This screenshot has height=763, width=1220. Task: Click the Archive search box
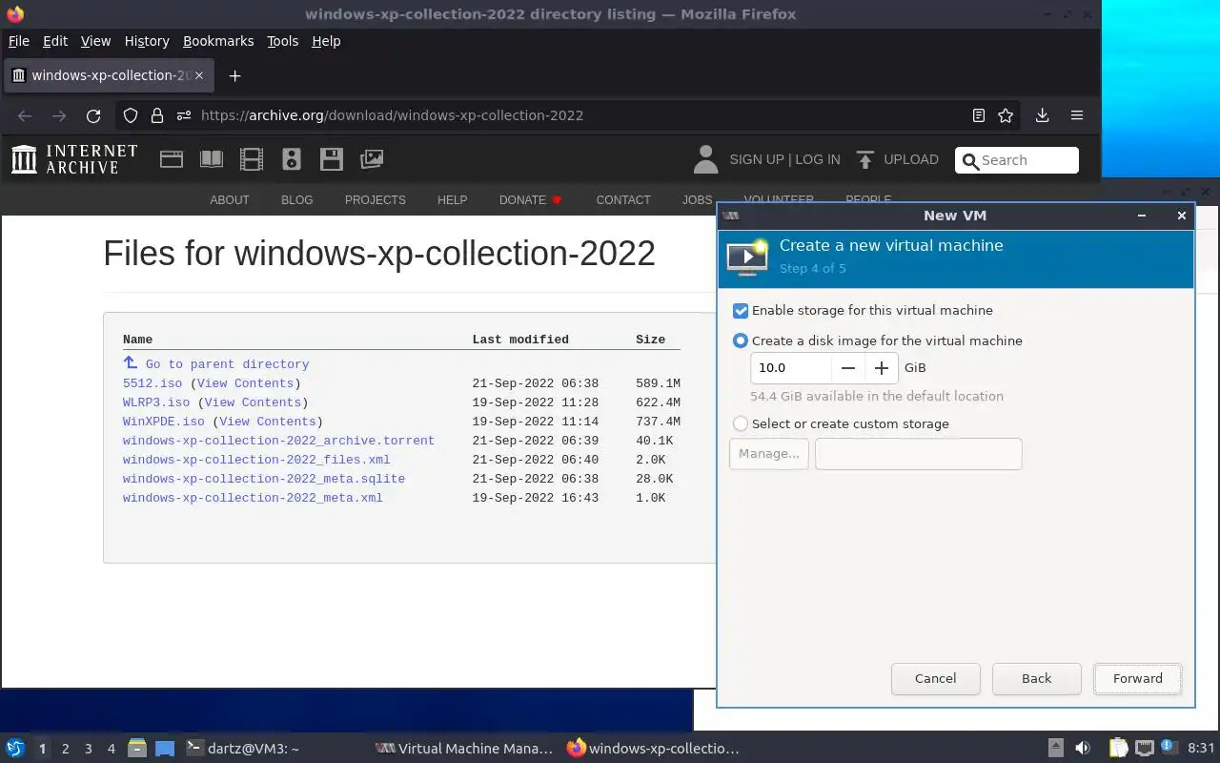(1017, 160)
